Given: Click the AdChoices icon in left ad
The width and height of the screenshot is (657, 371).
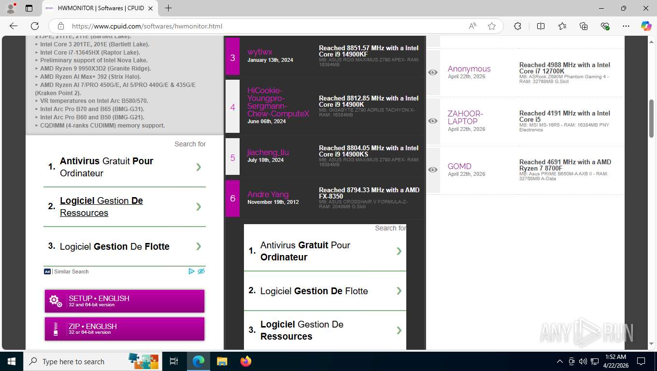Looking at the screenshot, I should [x=191, y=271].
